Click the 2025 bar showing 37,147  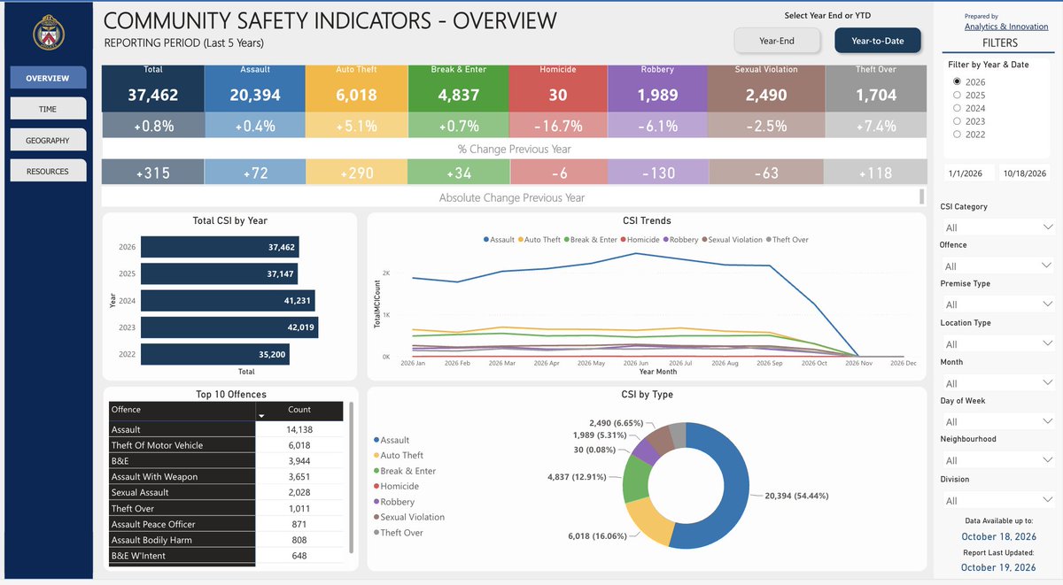[221, 274]
